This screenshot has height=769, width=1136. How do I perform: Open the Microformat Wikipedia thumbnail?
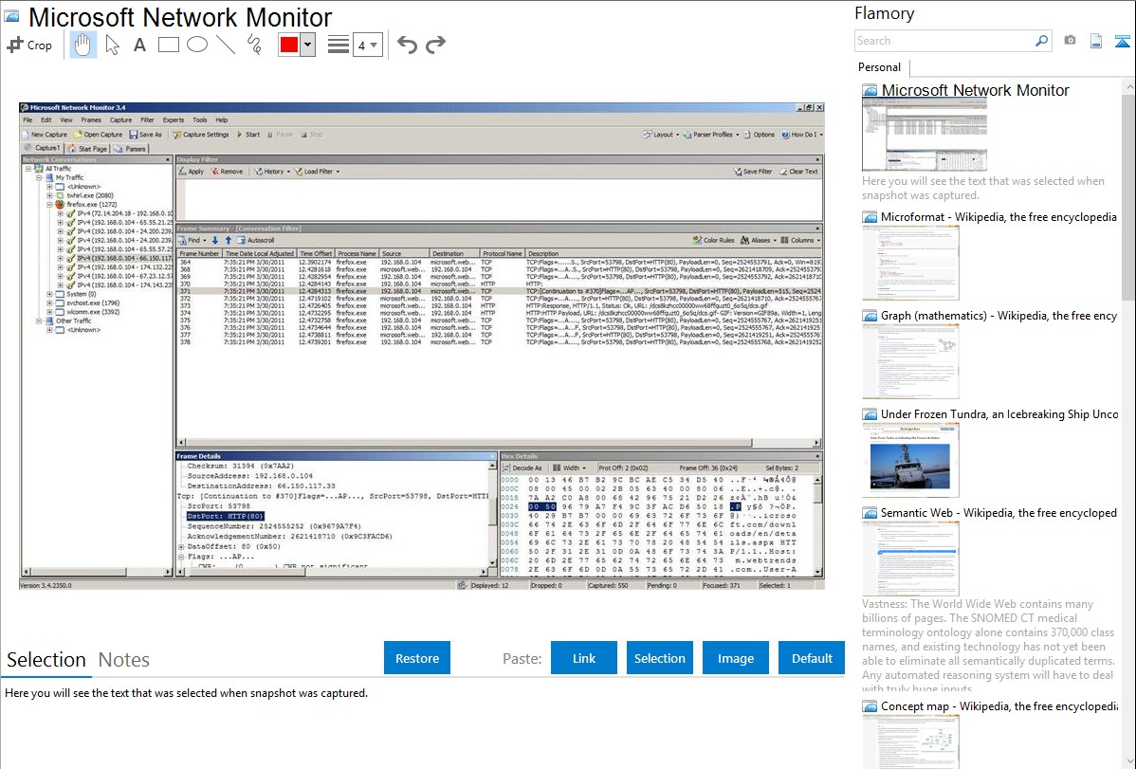(x=910, y=263)
